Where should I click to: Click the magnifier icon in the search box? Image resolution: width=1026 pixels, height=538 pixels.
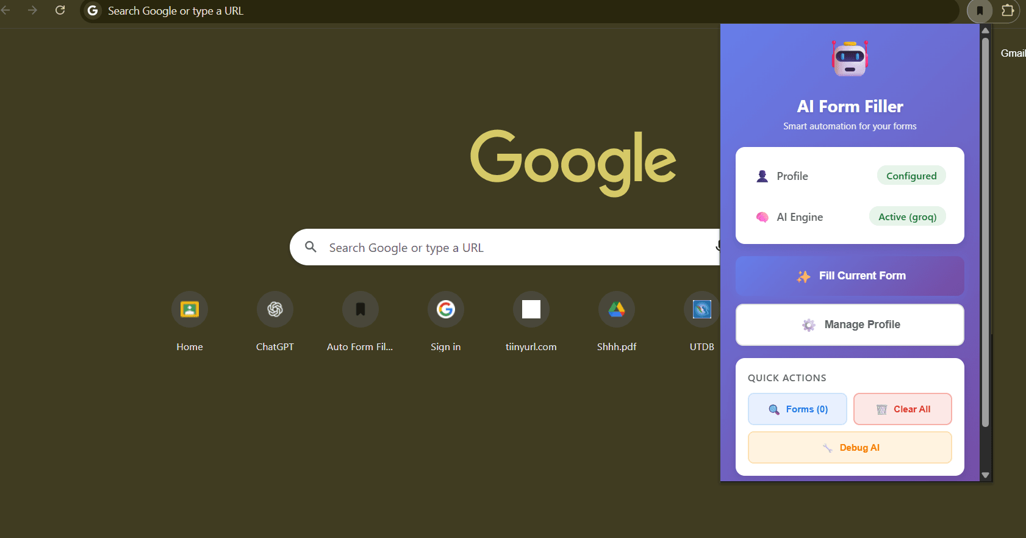[x=310, y=247]
